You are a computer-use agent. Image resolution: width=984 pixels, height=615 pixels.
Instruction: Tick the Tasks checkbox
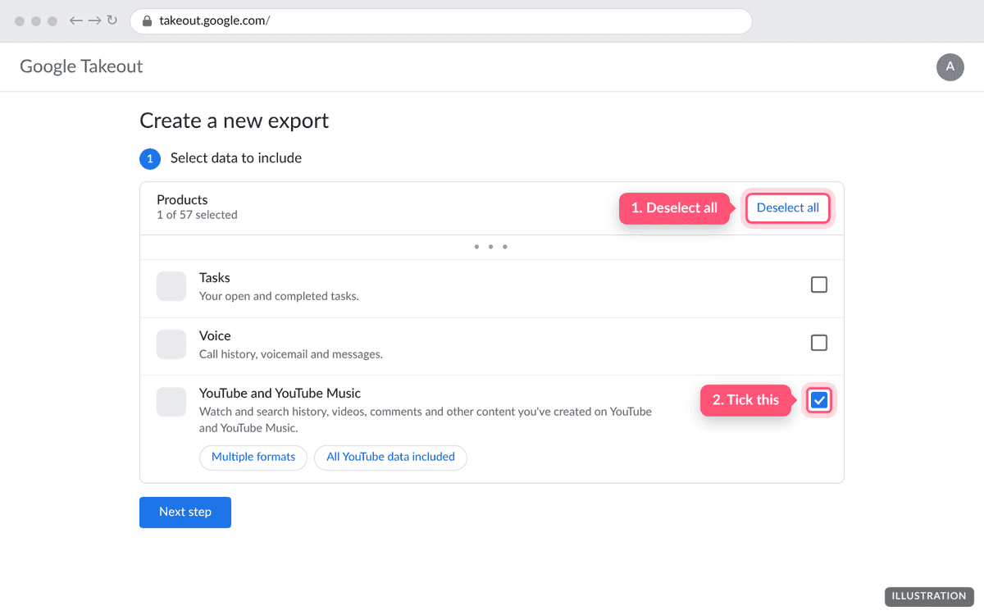tap(818, 285)
